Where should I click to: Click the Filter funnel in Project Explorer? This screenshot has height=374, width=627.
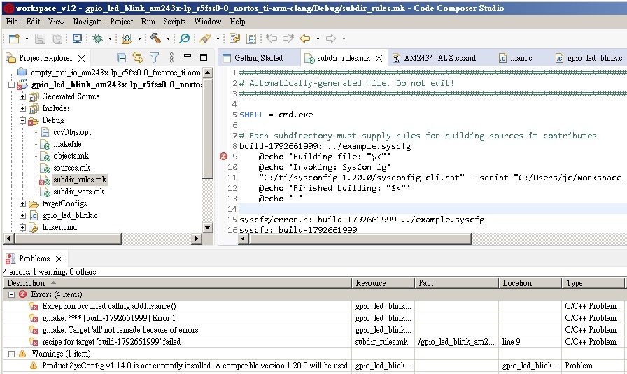(x=155, y=58)
